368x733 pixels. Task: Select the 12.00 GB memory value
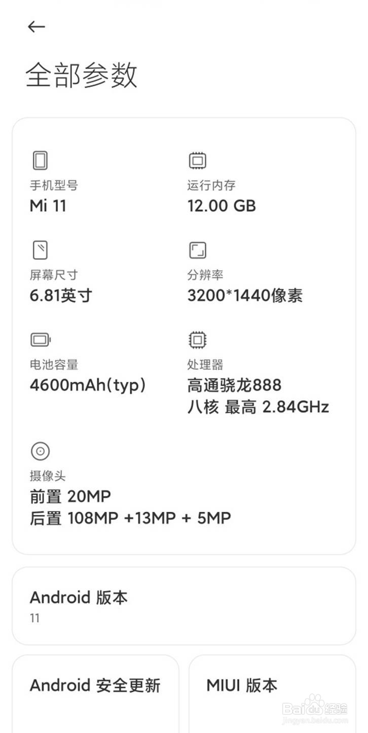pos(222,206)
